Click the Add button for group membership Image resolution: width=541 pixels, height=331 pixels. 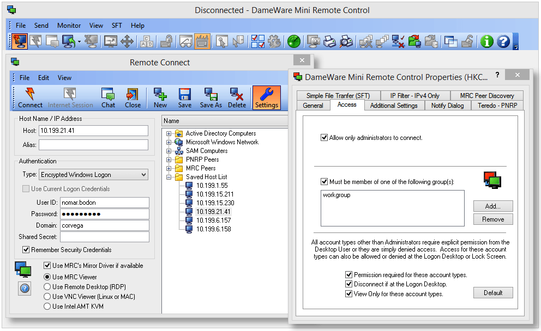[x=492, y=206]
